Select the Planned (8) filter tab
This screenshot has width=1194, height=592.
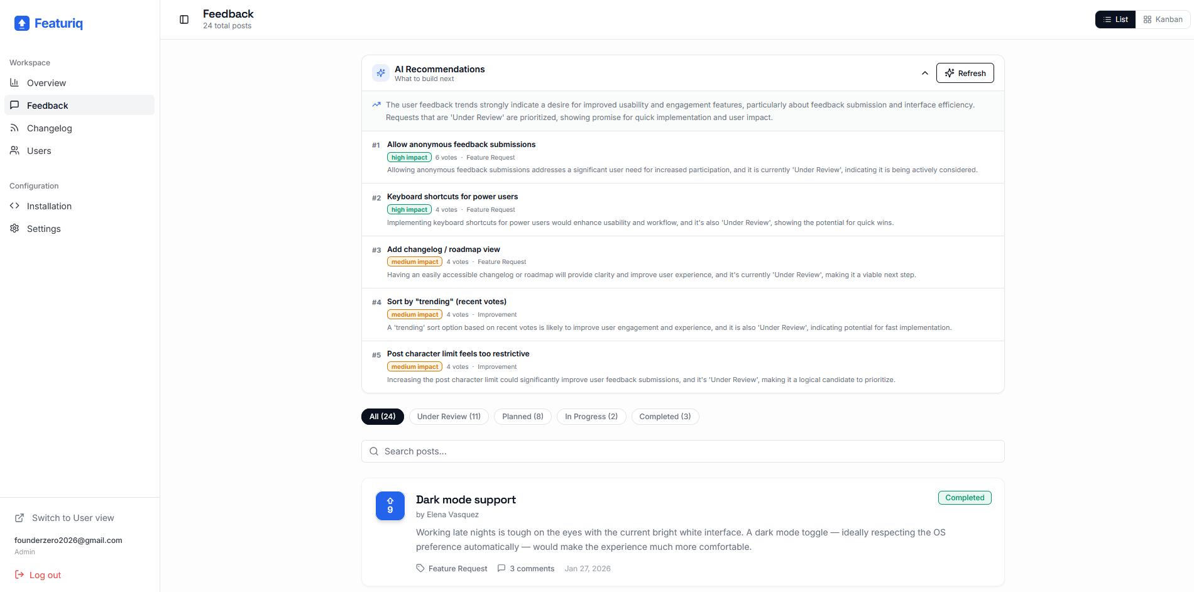pyautogui.click(x=522, y=417)
